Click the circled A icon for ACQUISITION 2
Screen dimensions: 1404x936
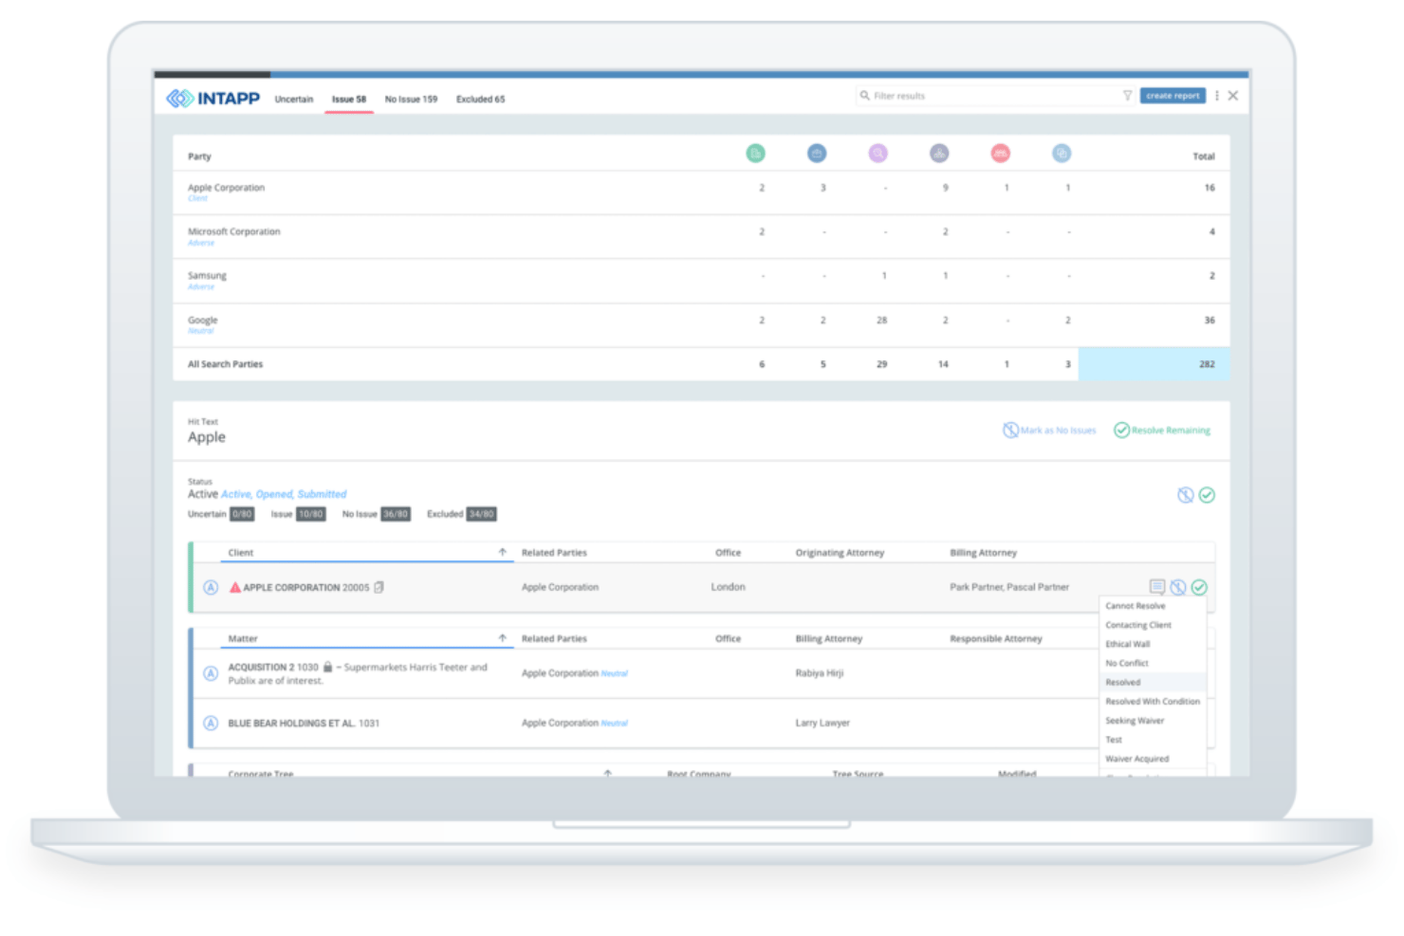(212, 673)
